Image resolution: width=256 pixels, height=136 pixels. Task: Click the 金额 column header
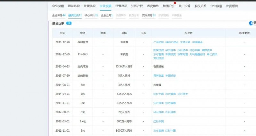(124, 33)
